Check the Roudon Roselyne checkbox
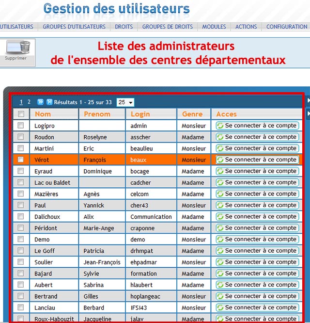This screenshot has height=323, width=310. click(x=20, y=137)
